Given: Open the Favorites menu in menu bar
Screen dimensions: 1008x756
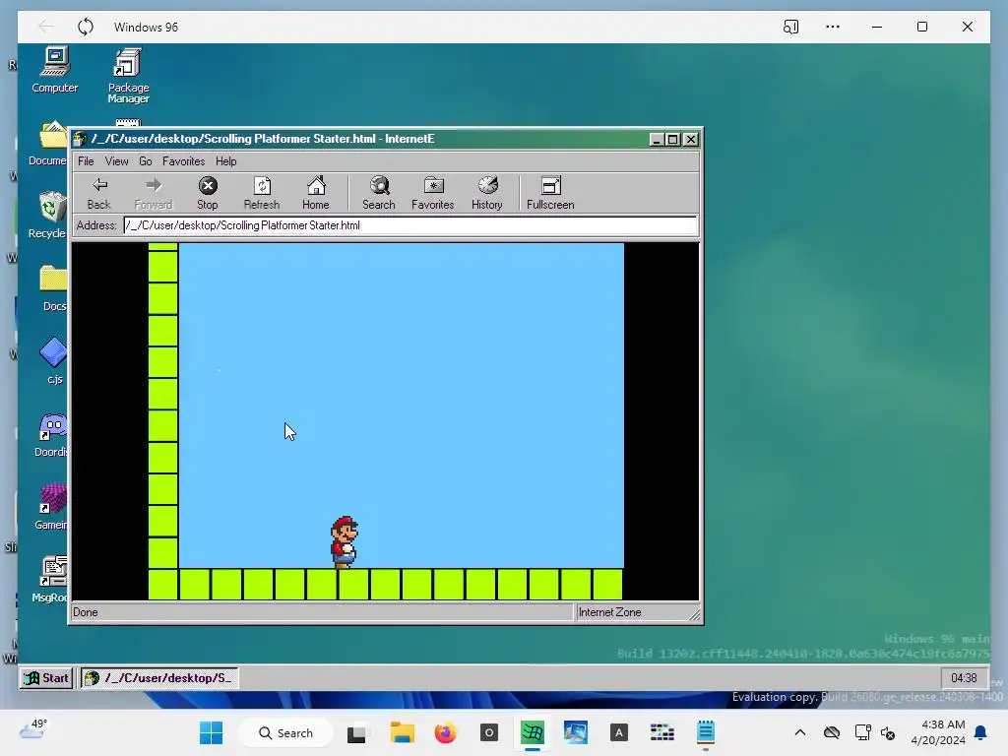Looking at the screenshot, I should tap(183, 161).
